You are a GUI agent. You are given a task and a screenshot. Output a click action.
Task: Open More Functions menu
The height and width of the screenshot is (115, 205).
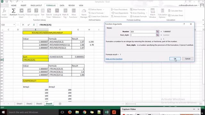[74, 13]
